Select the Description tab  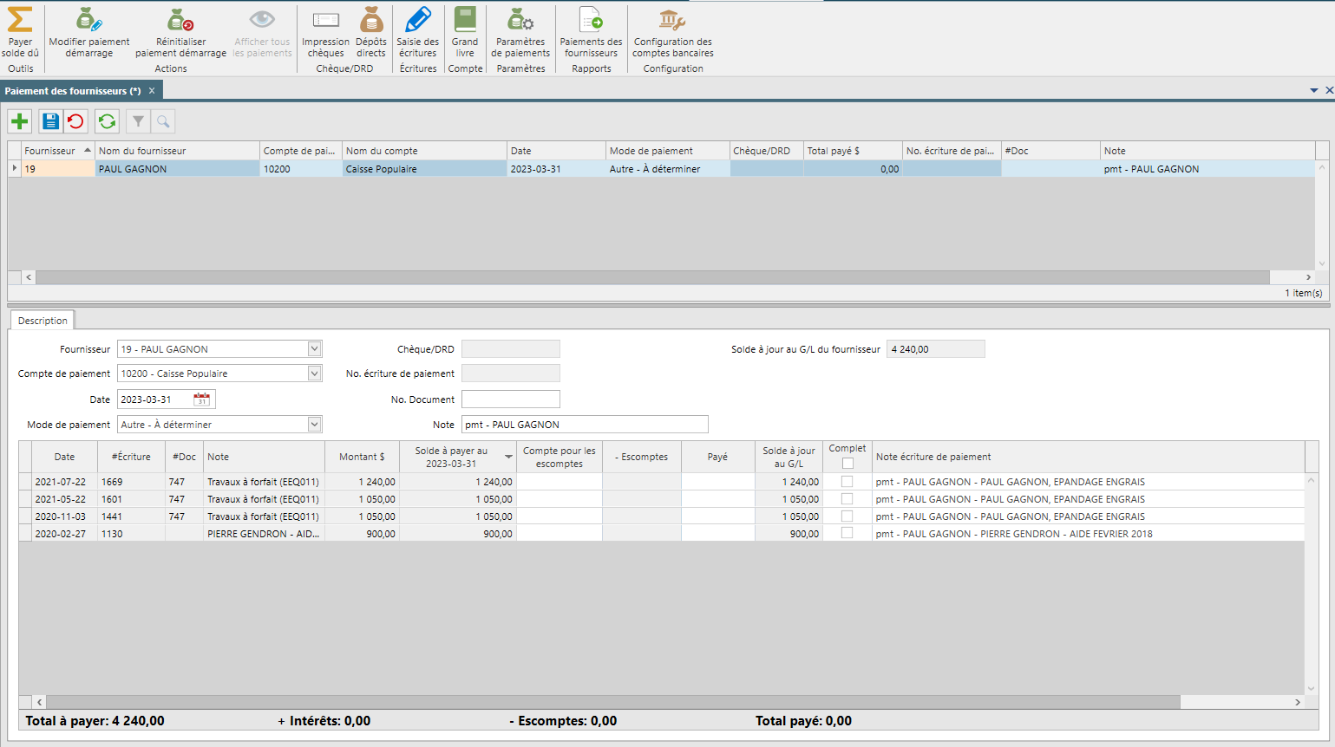(x=43, y=321)
